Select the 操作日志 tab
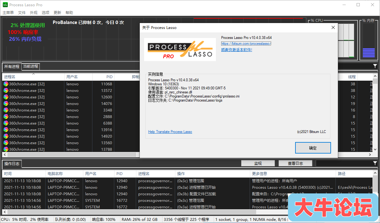The width and height of the screenshot is (380, 223). click(x=12, y=164)
